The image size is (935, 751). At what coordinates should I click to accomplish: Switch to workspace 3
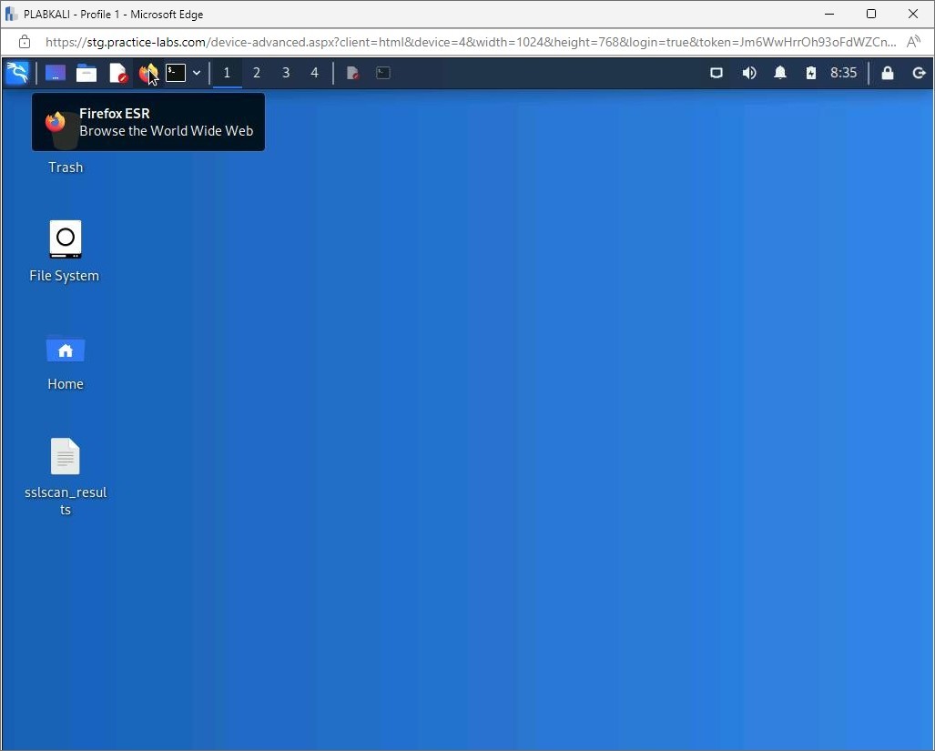pos(286,73)
